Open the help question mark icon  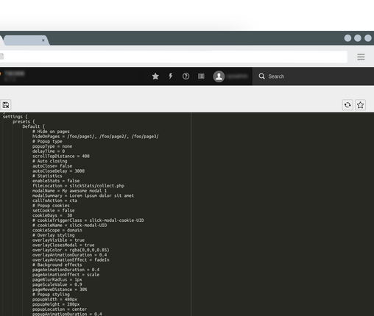pyautogui.click(x=186, y=76)
